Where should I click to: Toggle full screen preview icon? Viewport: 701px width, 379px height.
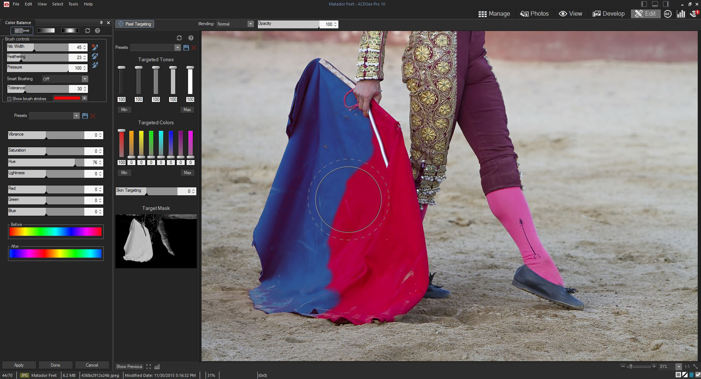pyautogui.click(x=149, y=367)
